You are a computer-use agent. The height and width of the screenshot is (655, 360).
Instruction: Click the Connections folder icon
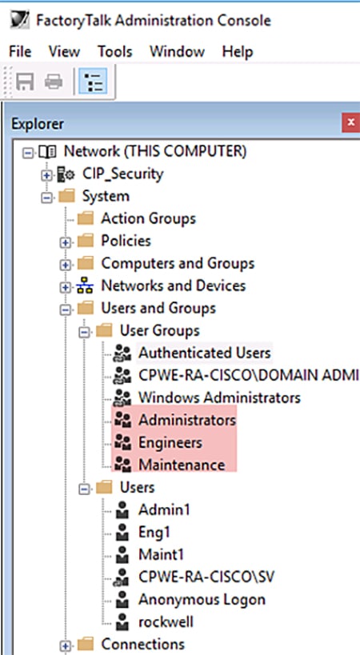[x=86, y=645]
